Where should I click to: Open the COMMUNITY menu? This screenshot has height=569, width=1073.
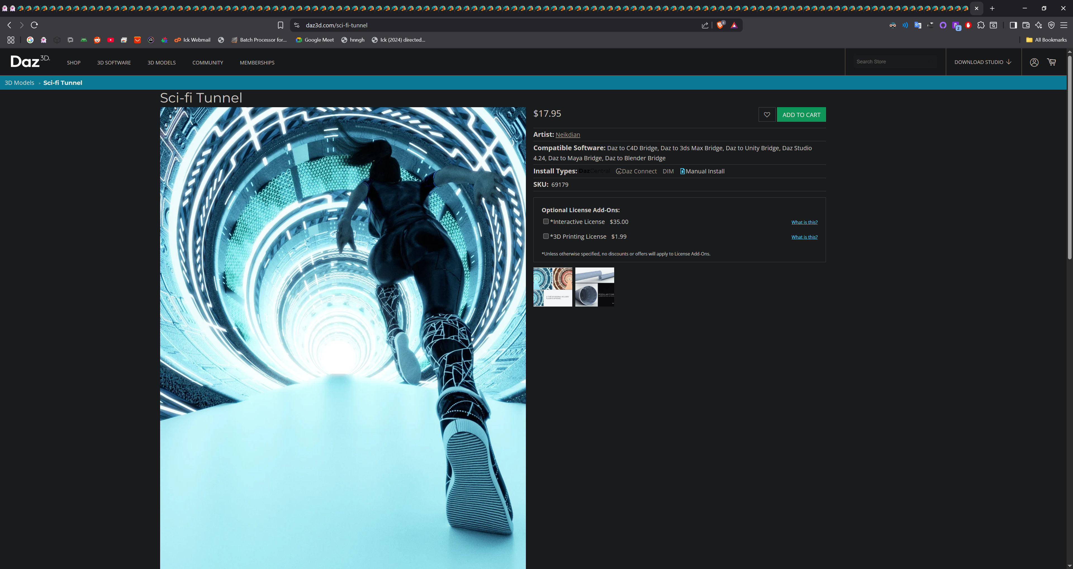tap(208, 63)
